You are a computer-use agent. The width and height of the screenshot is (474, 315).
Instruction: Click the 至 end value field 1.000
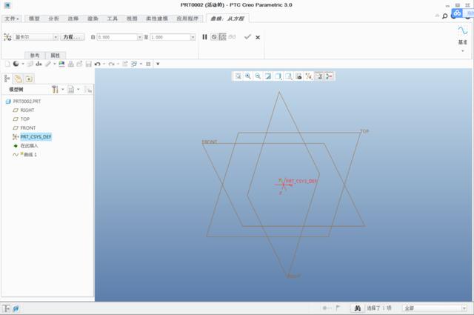click(x=170, y=37)
